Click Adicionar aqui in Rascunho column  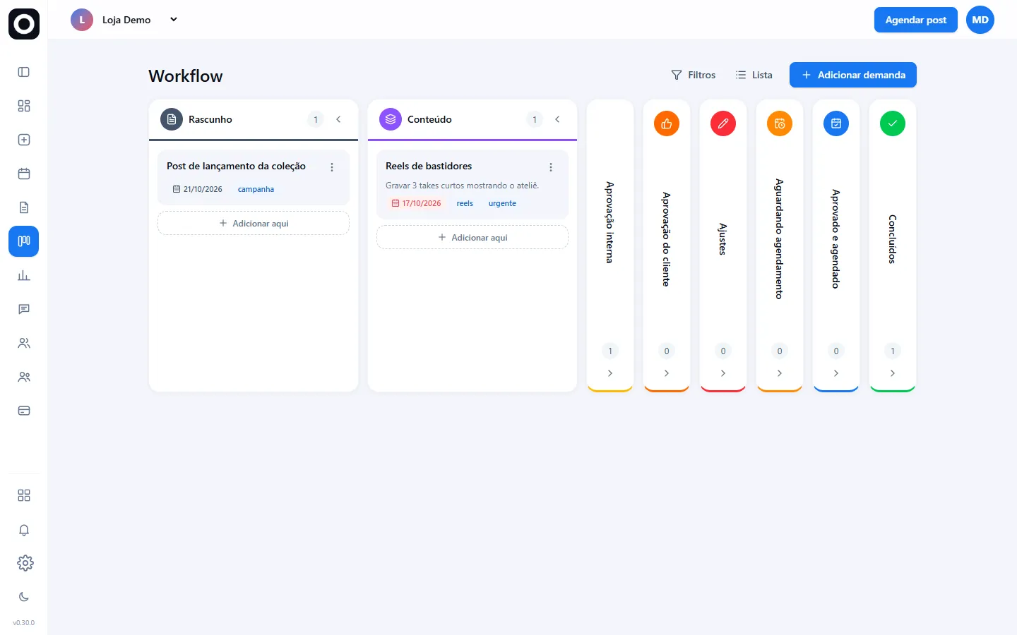[x=254, y=223]
